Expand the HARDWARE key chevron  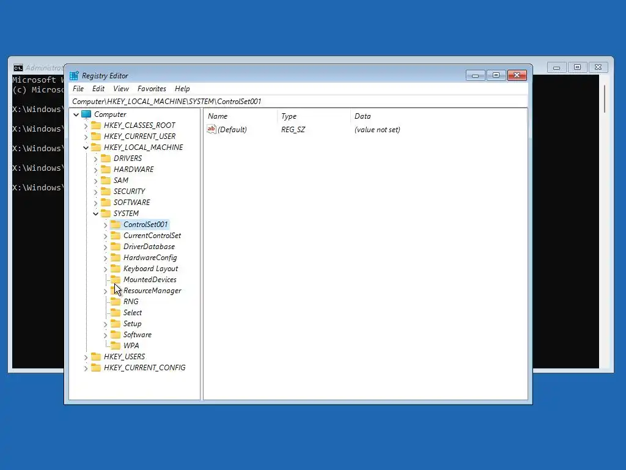95,170
